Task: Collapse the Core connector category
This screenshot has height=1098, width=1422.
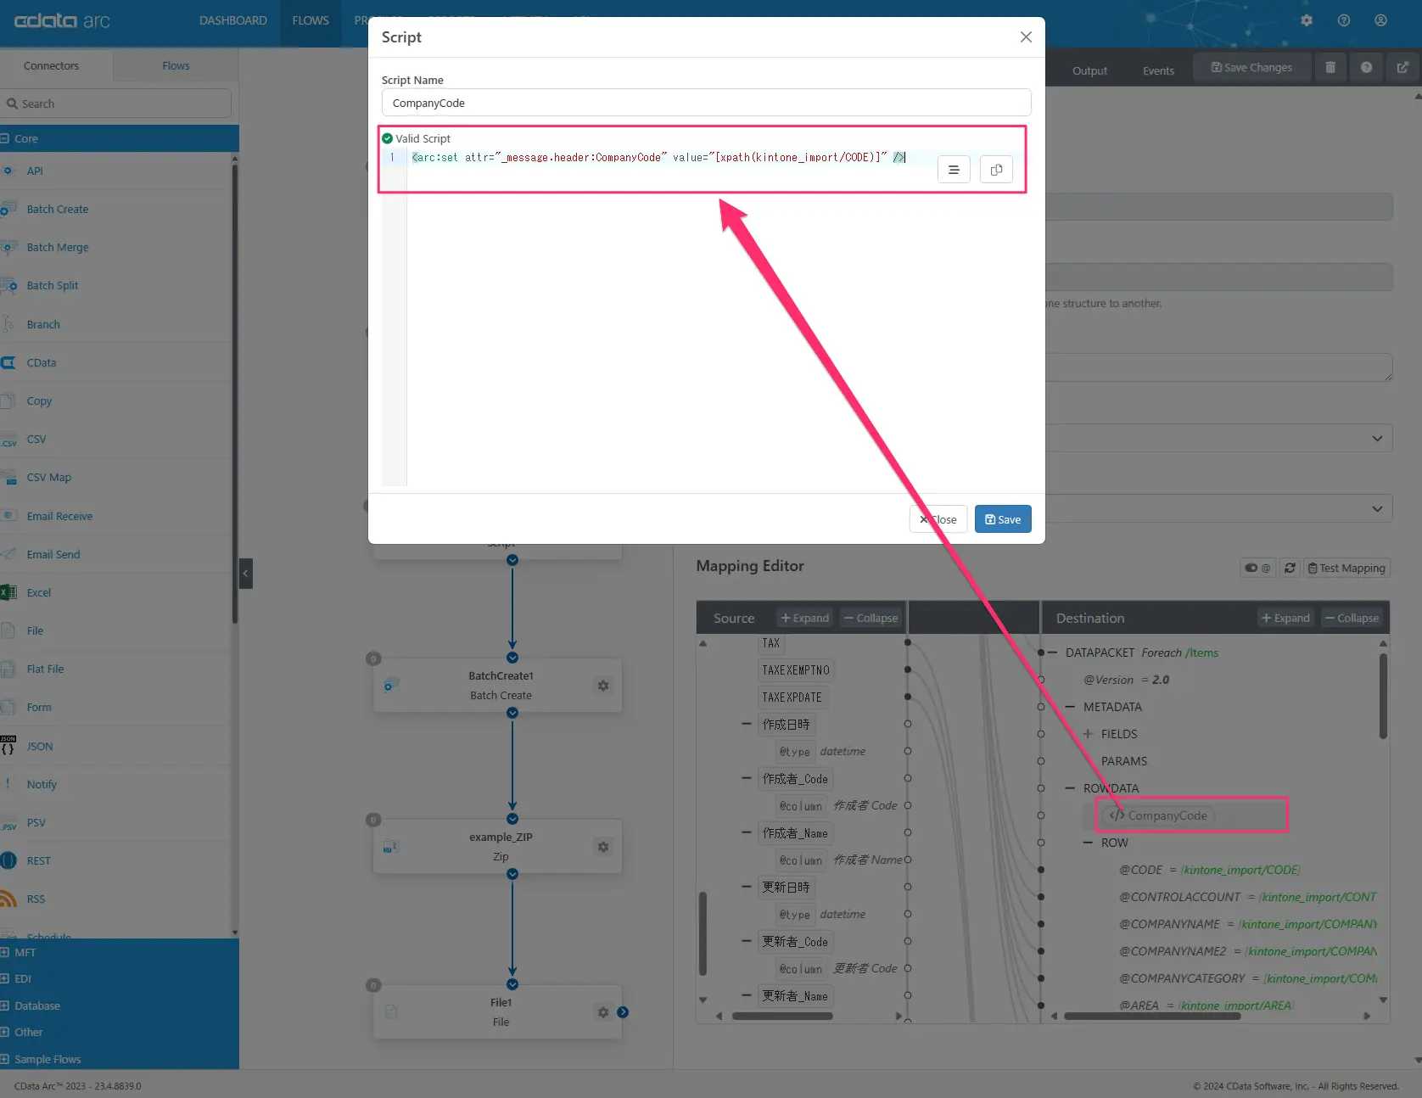Action: 5,138
